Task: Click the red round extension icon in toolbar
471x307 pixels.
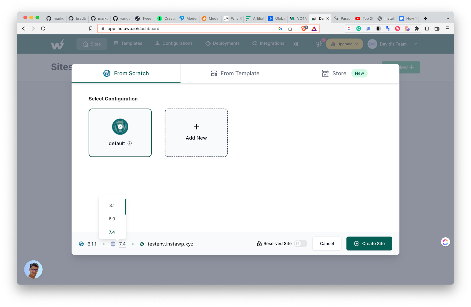Action: [397, 29]
